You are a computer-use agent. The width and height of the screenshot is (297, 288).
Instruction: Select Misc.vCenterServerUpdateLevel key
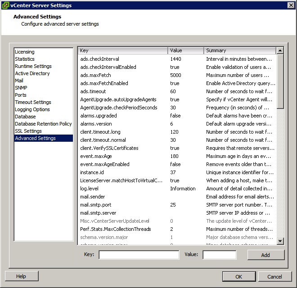click(115, 221)
